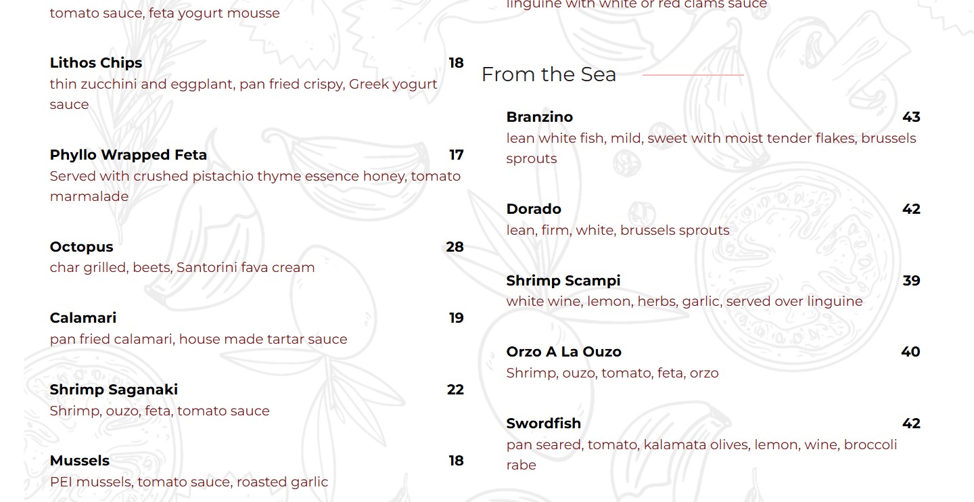
Task: Click the Dorado menu item title
Action: [534, 209]
